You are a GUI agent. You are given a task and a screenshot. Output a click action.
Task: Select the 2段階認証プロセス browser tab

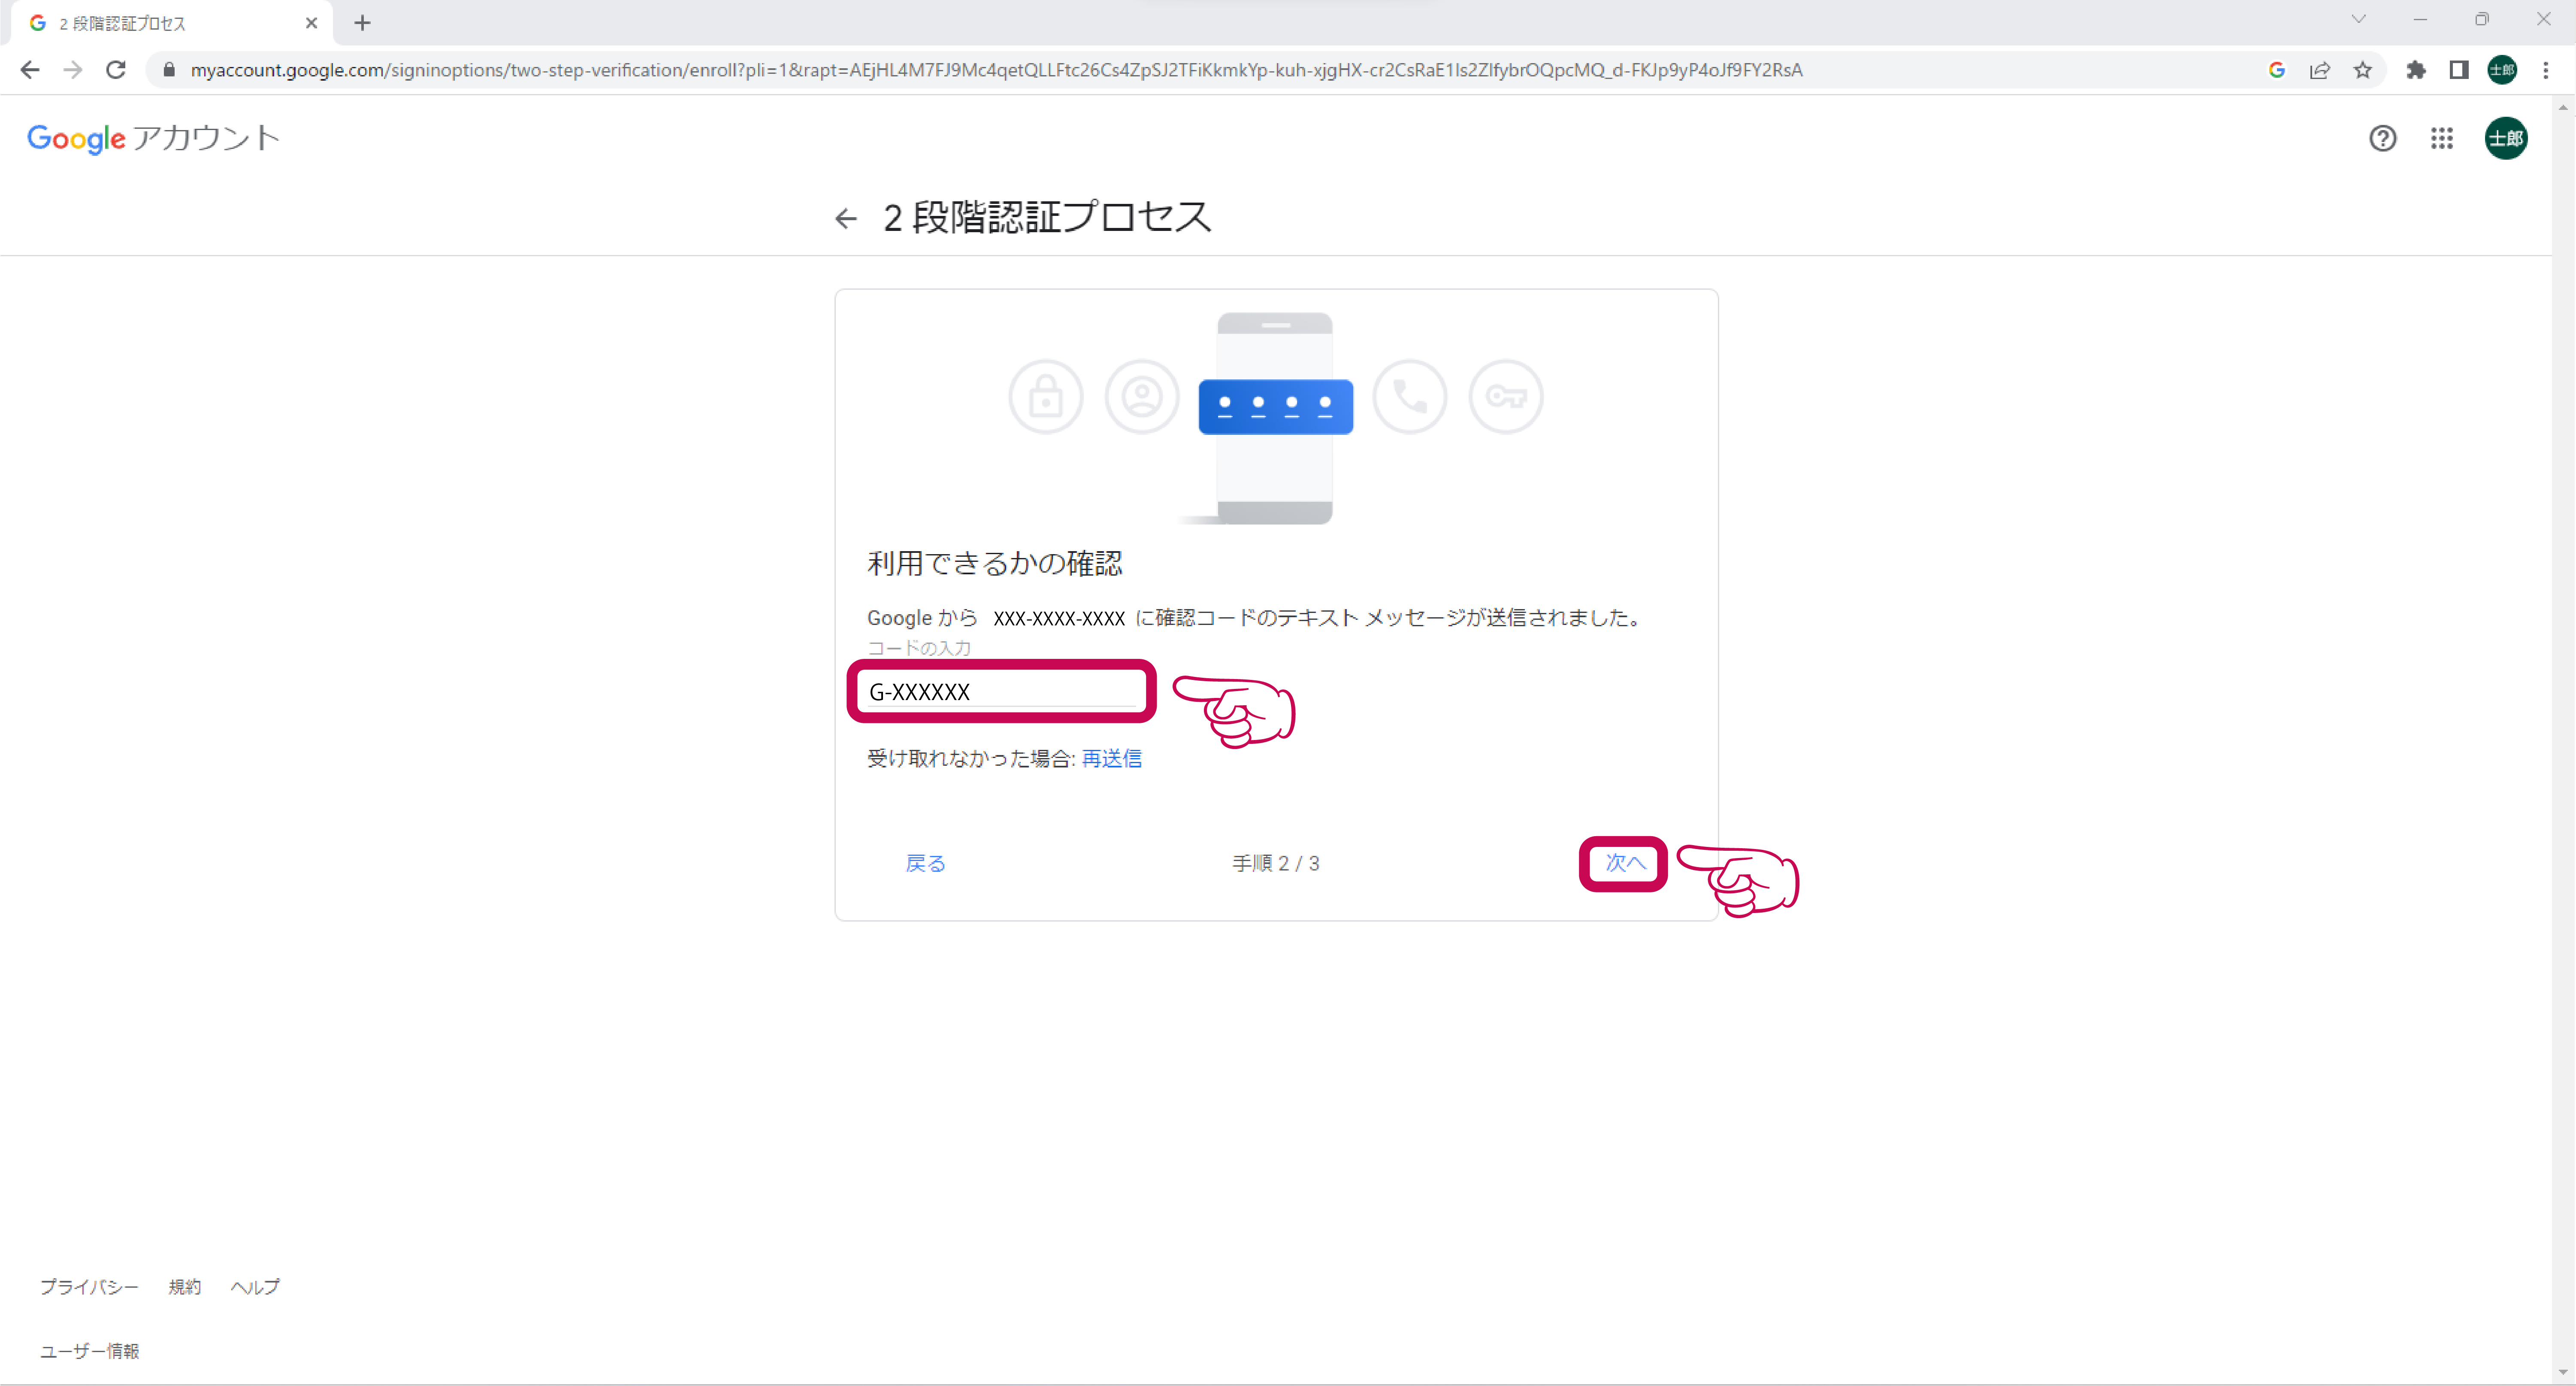(x=172, y=23)
